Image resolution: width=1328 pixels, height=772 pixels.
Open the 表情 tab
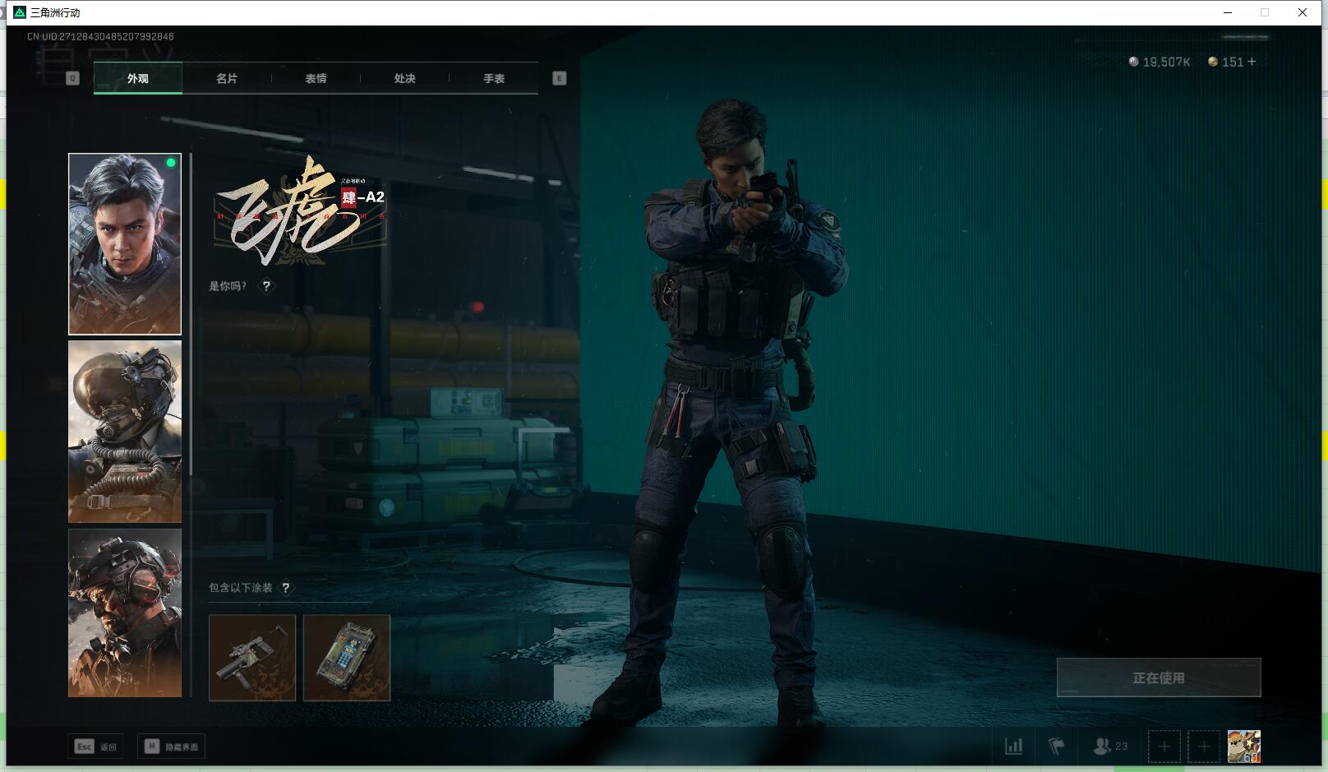(316, 78)
